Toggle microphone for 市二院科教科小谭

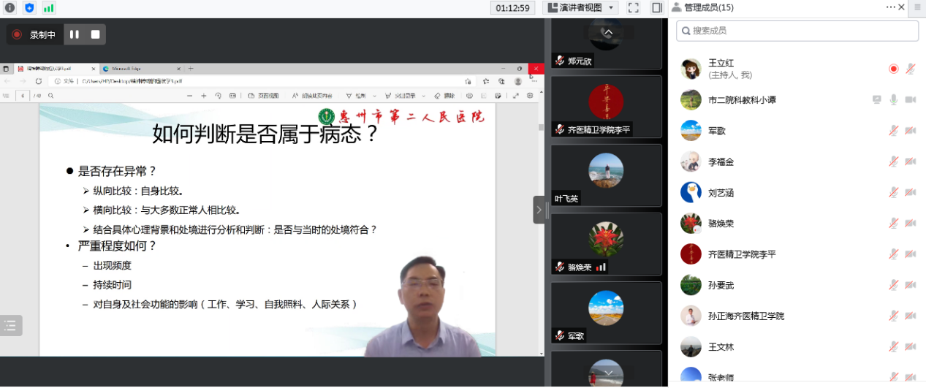[893, 99]
